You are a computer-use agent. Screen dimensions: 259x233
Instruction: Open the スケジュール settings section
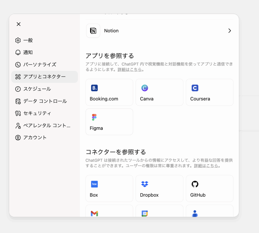click(37, 89)
